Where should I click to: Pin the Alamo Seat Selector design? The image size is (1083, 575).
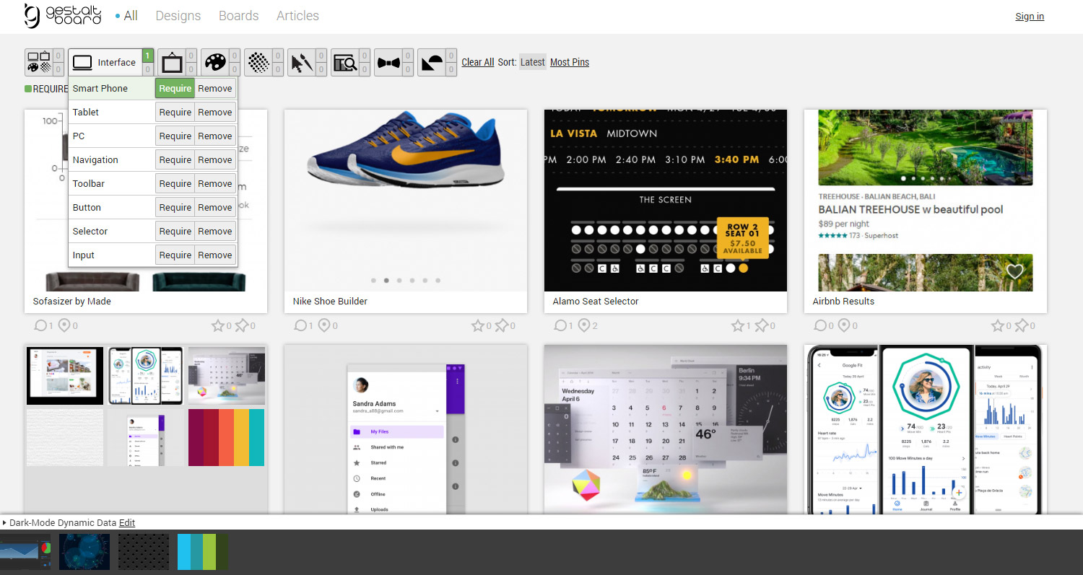(x=761, y=326)
